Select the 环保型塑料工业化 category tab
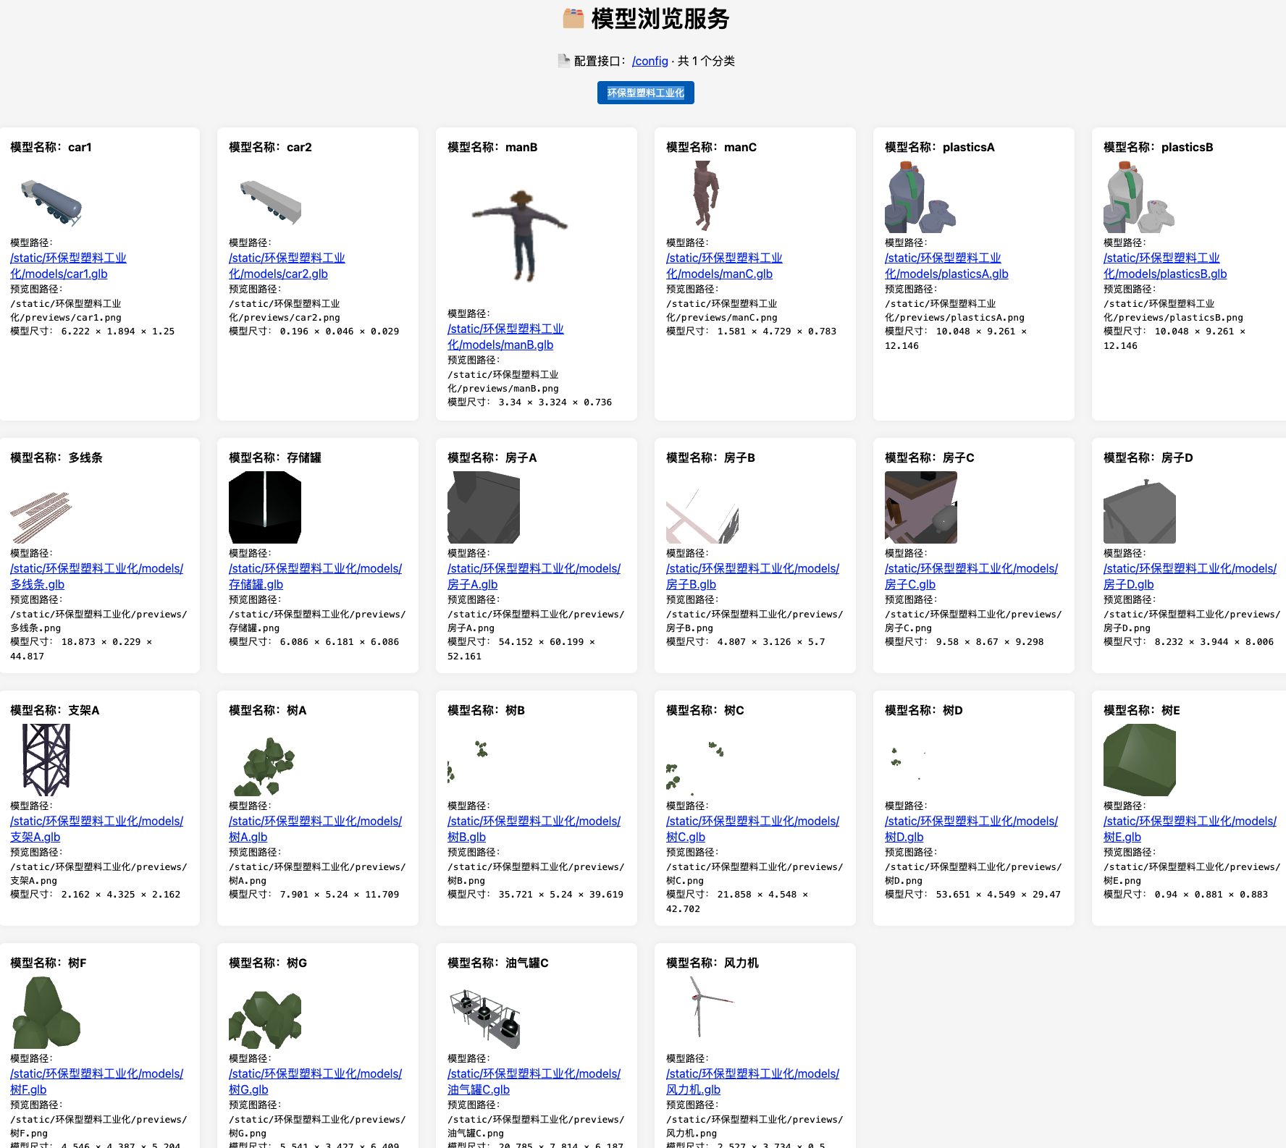This screenshot has width=1286, height=1148. tap(645, 93)
